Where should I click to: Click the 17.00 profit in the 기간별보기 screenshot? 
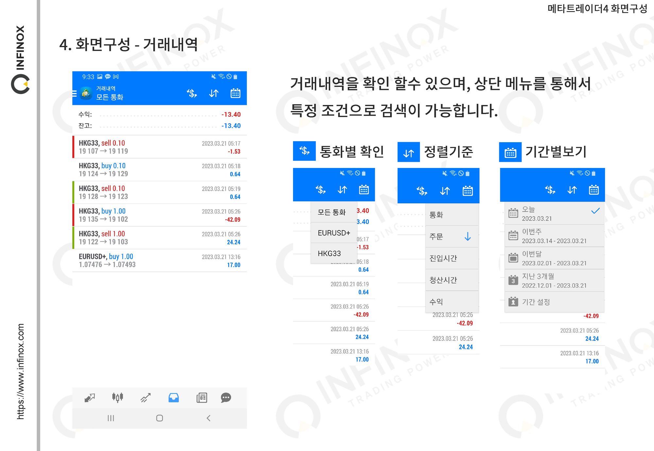(x=592, y=361)
